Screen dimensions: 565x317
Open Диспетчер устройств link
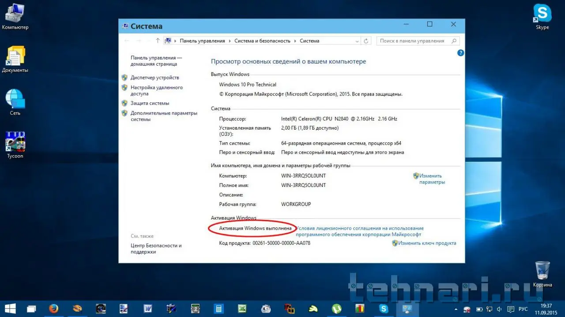tap(154, 78)
